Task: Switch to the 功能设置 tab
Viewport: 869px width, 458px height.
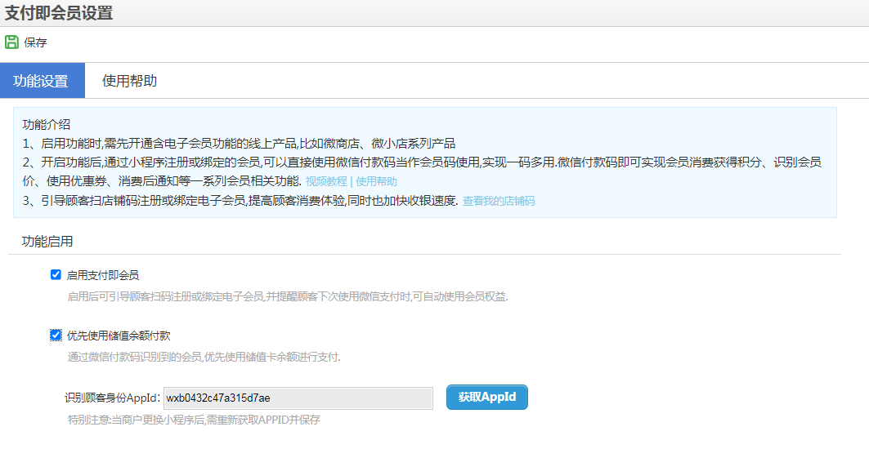Action: click(43, 81)
